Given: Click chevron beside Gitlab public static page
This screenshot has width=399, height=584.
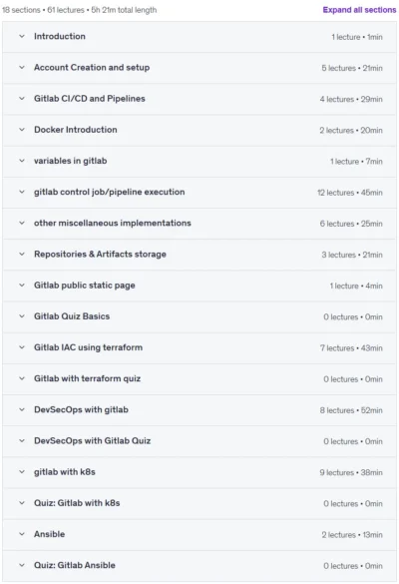Looking at the screenshot, I should [x=22, y=286].
